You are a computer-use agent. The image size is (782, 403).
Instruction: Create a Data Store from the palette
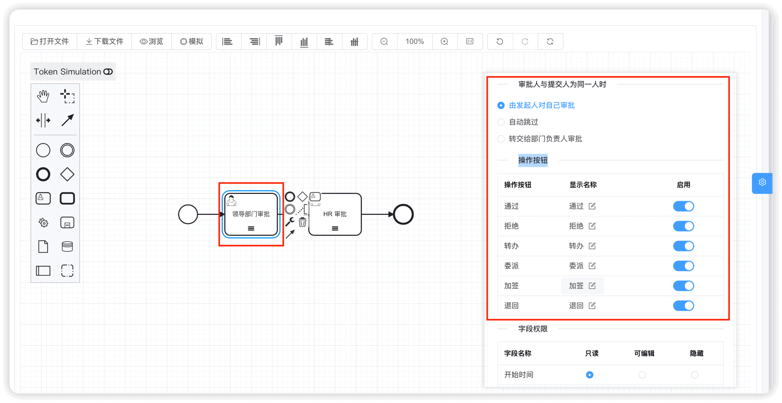[67, 246]
